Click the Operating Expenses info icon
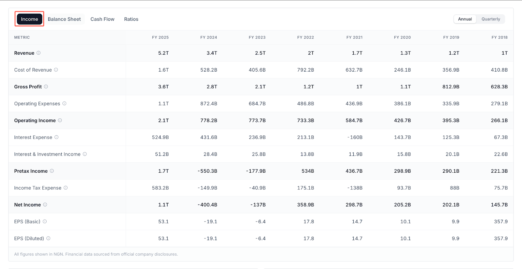The height and width of the screenshot is (269, 522). pos(65,103)
